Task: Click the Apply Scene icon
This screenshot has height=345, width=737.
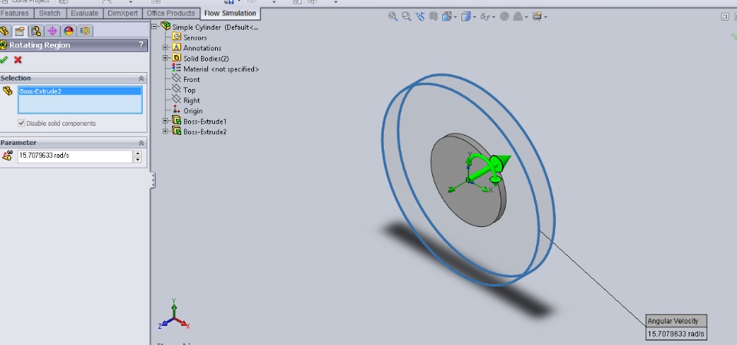Action: coord(517,17)
